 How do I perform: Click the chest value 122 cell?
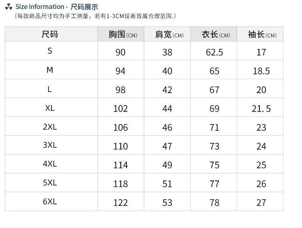click(x=121, y=202)
